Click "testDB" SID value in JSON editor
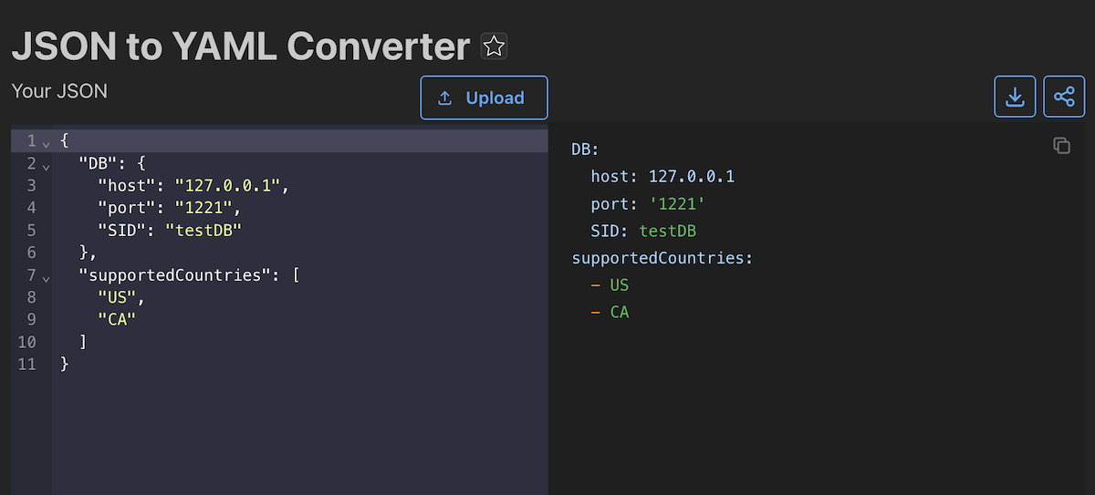Image resolution: width=1095 pixels, height=495 pixels. click(203, 231)
